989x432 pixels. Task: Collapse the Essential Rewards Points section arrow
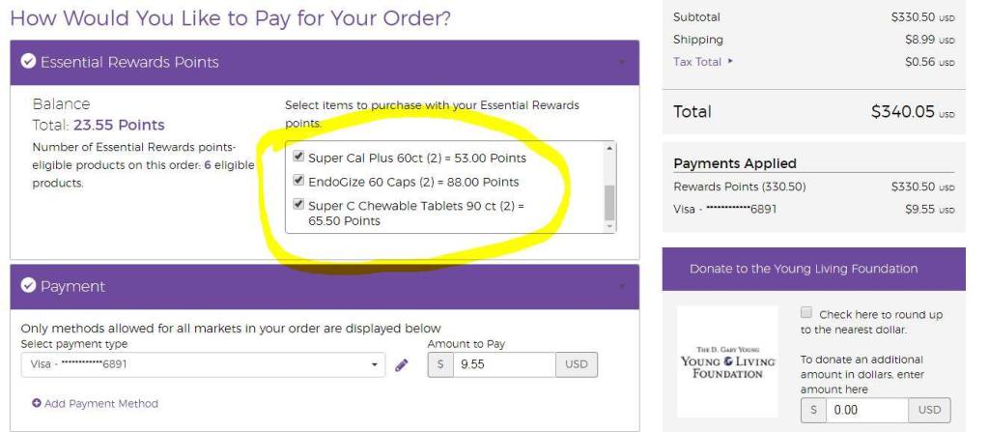tap(622, 64)
